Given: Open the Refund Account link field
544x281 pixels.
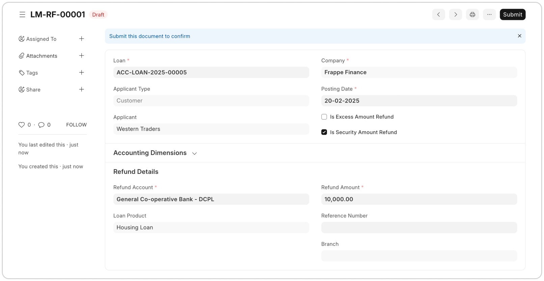Looking at the screenshot, I should (x=211, y=199).
